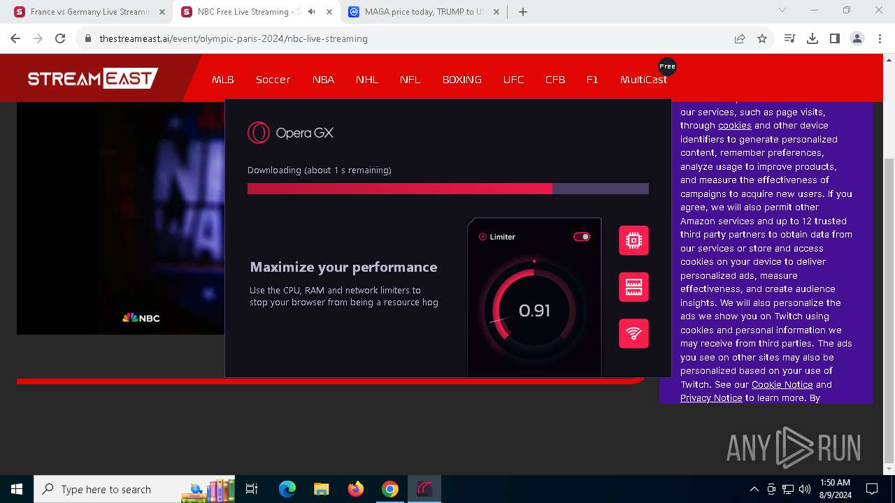Viewport: 895px width, 503px height.
Task: Open the Chrome three-dot menu
Action: pyautogui.click(x=880, y=38)
